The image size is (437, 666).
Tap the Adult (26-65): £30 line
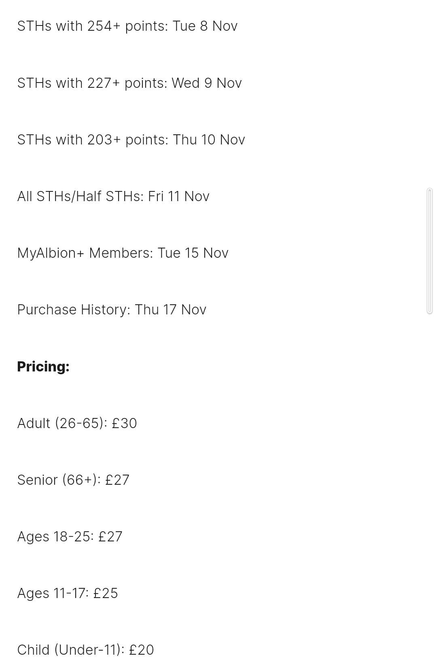click(x=77, y=423)
